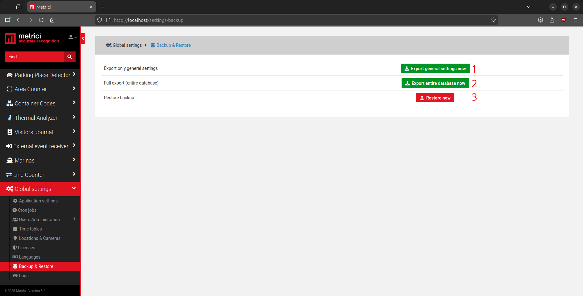Open Users Administration submenu item
Image resolution: width=583 pixels, height=296 pixels.
[39, 220]
